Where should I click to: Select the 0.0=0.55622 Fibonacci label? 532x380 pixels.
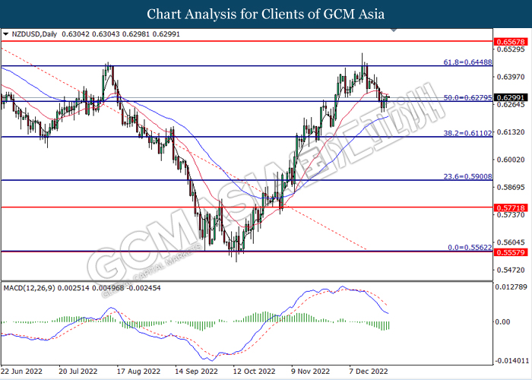pyautogui.click(x=470, y=248)
